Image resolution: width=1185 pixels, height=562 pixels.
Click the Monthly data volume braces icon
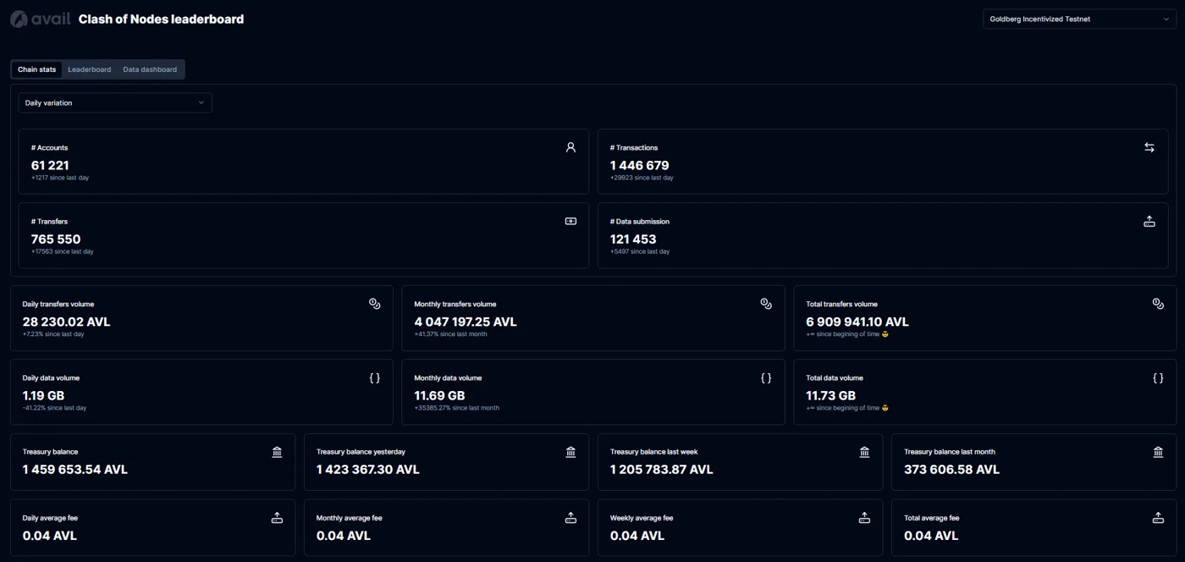tap(766, 377)
